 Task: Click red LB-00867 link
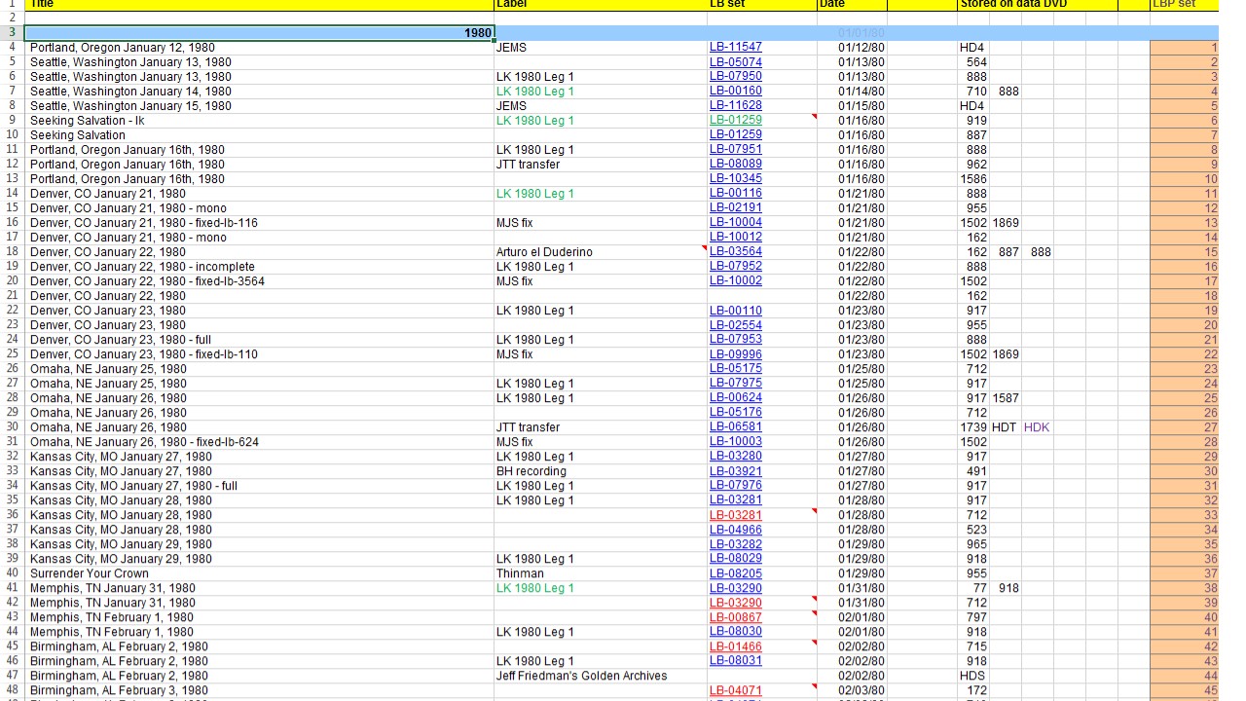click(735, 617)
